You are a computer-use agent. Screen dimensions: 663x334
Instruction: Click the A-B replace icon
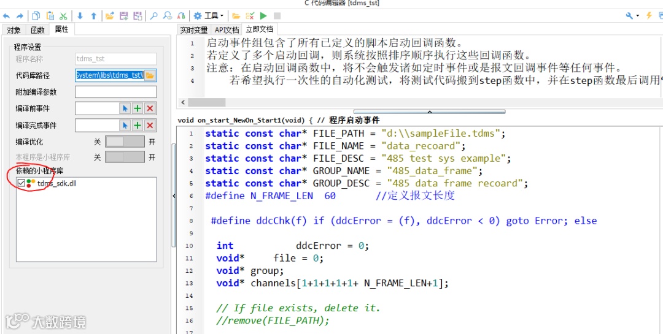181,16
